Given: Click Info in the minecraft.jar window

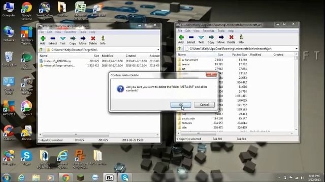Looking at the screenshot, I should tap(241, 39).
